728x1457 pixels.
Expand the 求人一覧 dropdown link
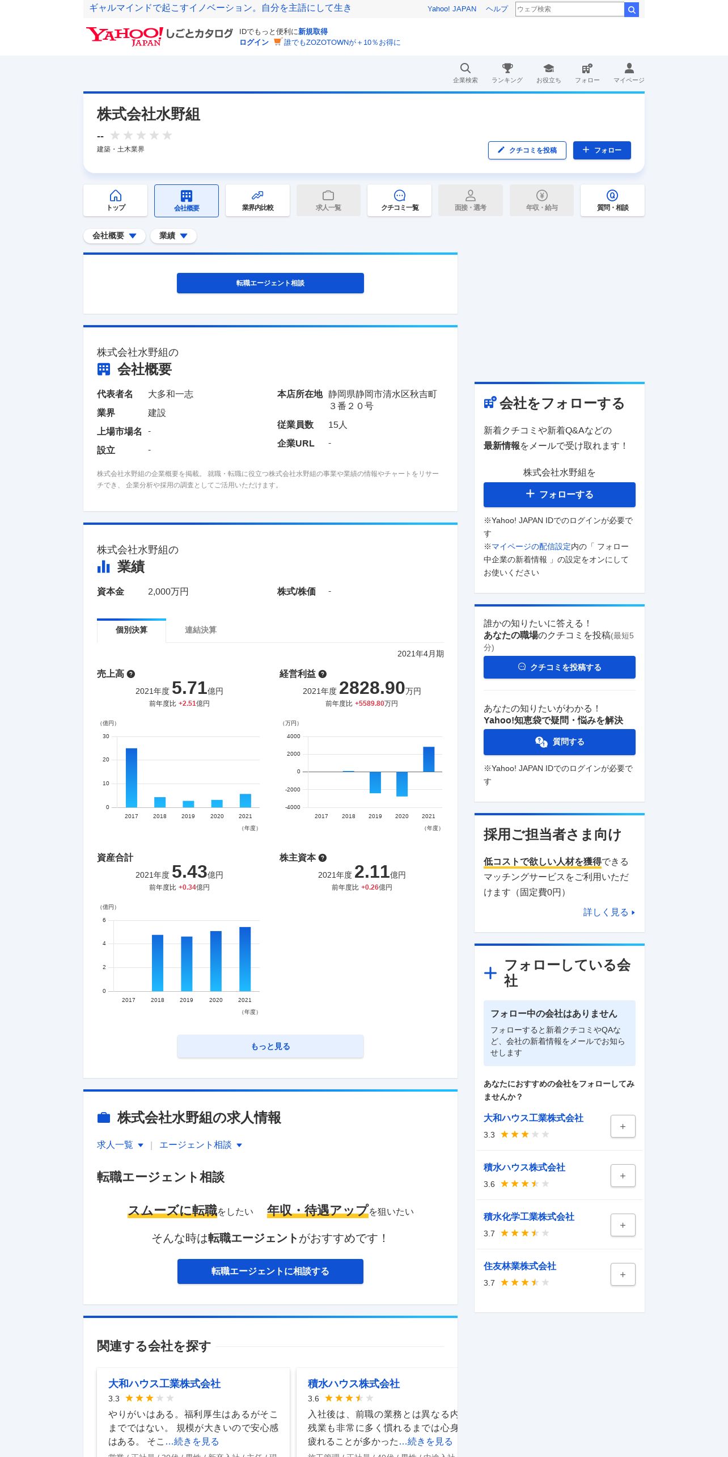point(120,1145)
